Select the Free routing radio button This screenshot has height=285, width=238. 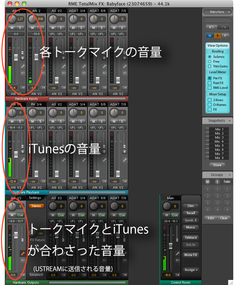coord(209,61)
